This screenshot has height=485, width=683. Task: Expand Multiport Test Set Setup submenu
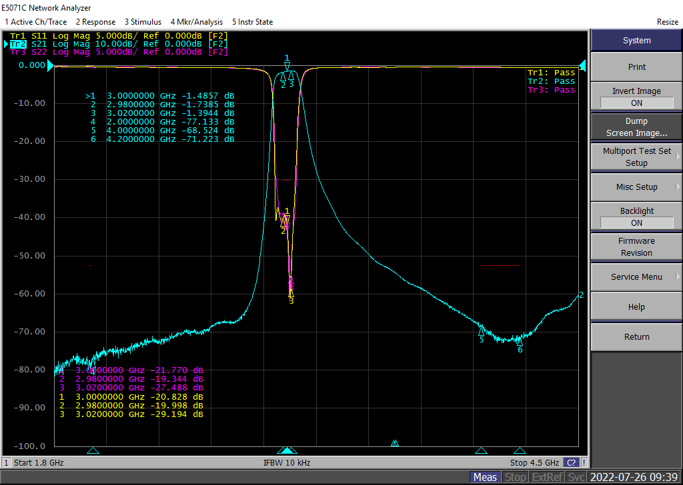pos(636,157)
